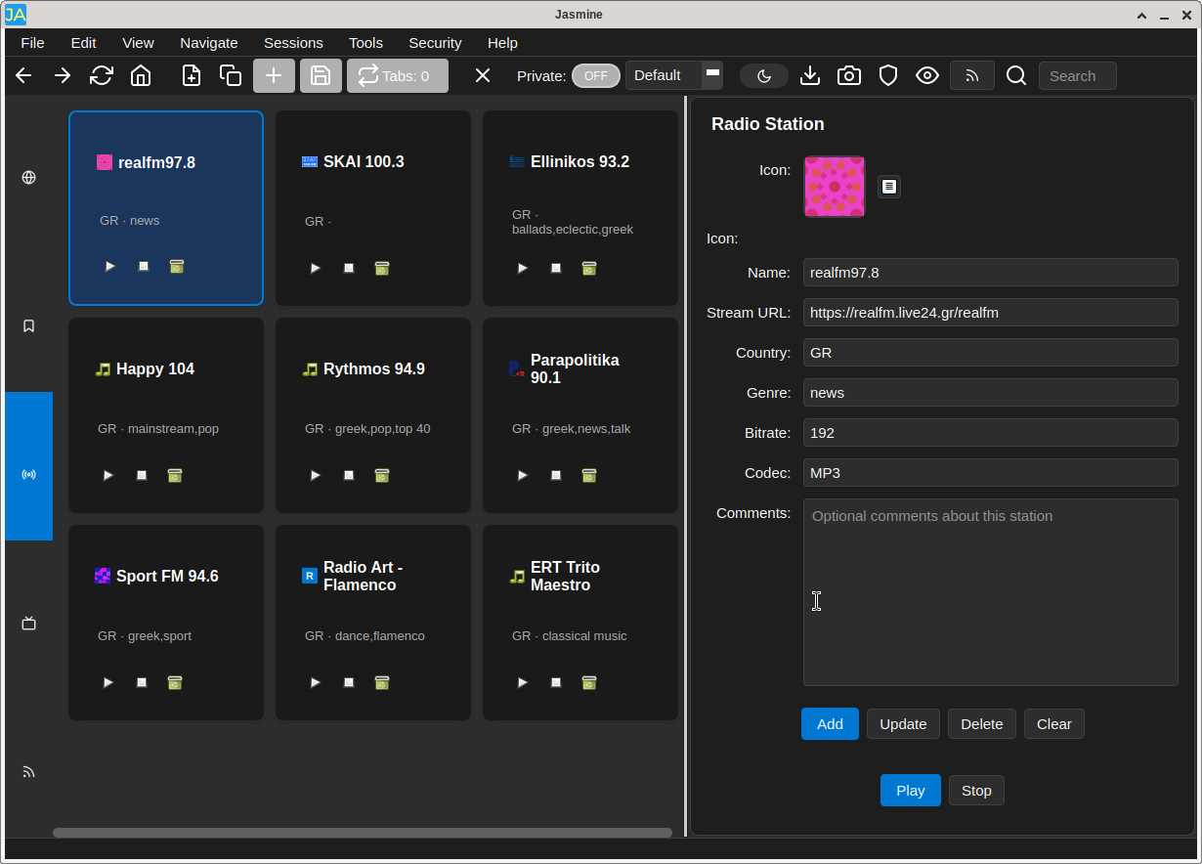Click the reload page icon

click(102, 75)
